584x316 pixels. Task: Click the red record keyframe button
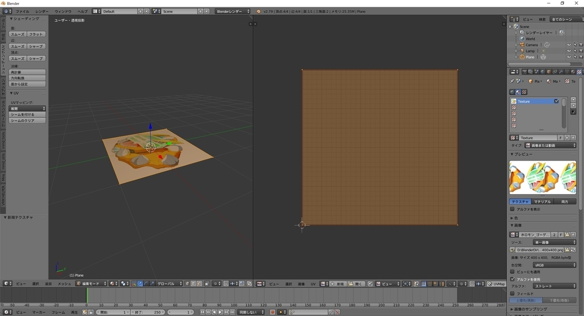pyautogui.click(x=272, y=312)
